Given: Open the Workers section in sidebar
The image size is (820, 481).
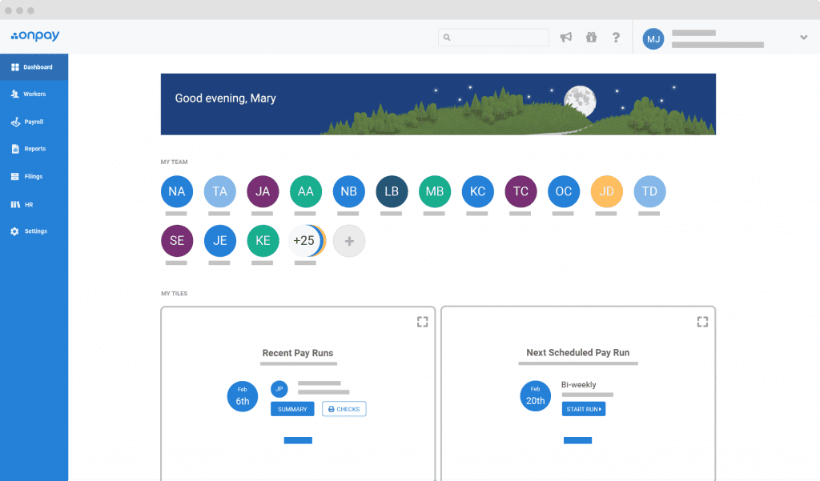Looking at the screenshot, I should (x=34, y=94).
